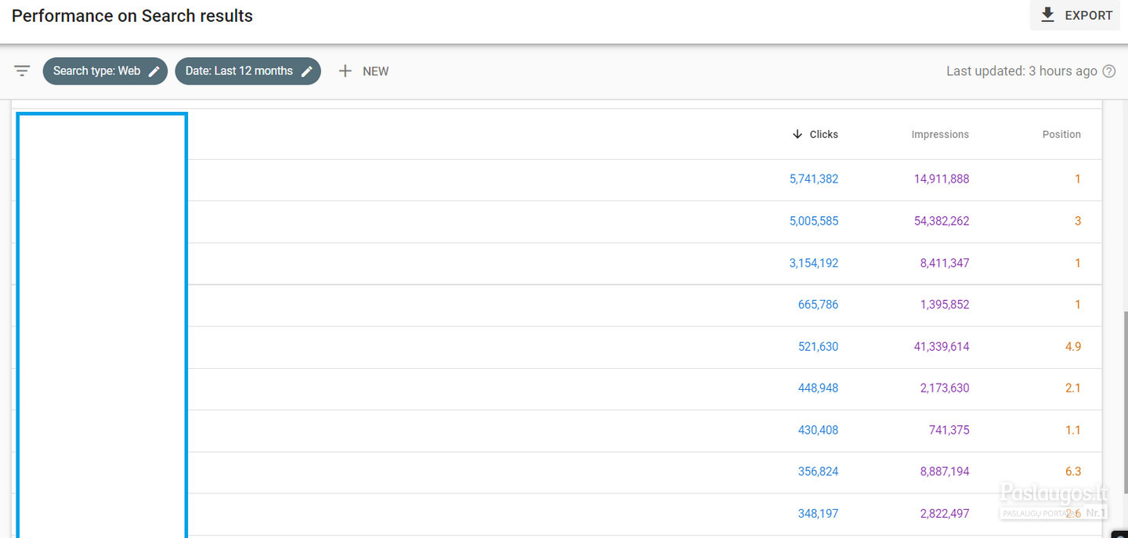Screen dimensions: 1128x538
Task: Click the Performance on Search results title
Action: pos(132,16)
